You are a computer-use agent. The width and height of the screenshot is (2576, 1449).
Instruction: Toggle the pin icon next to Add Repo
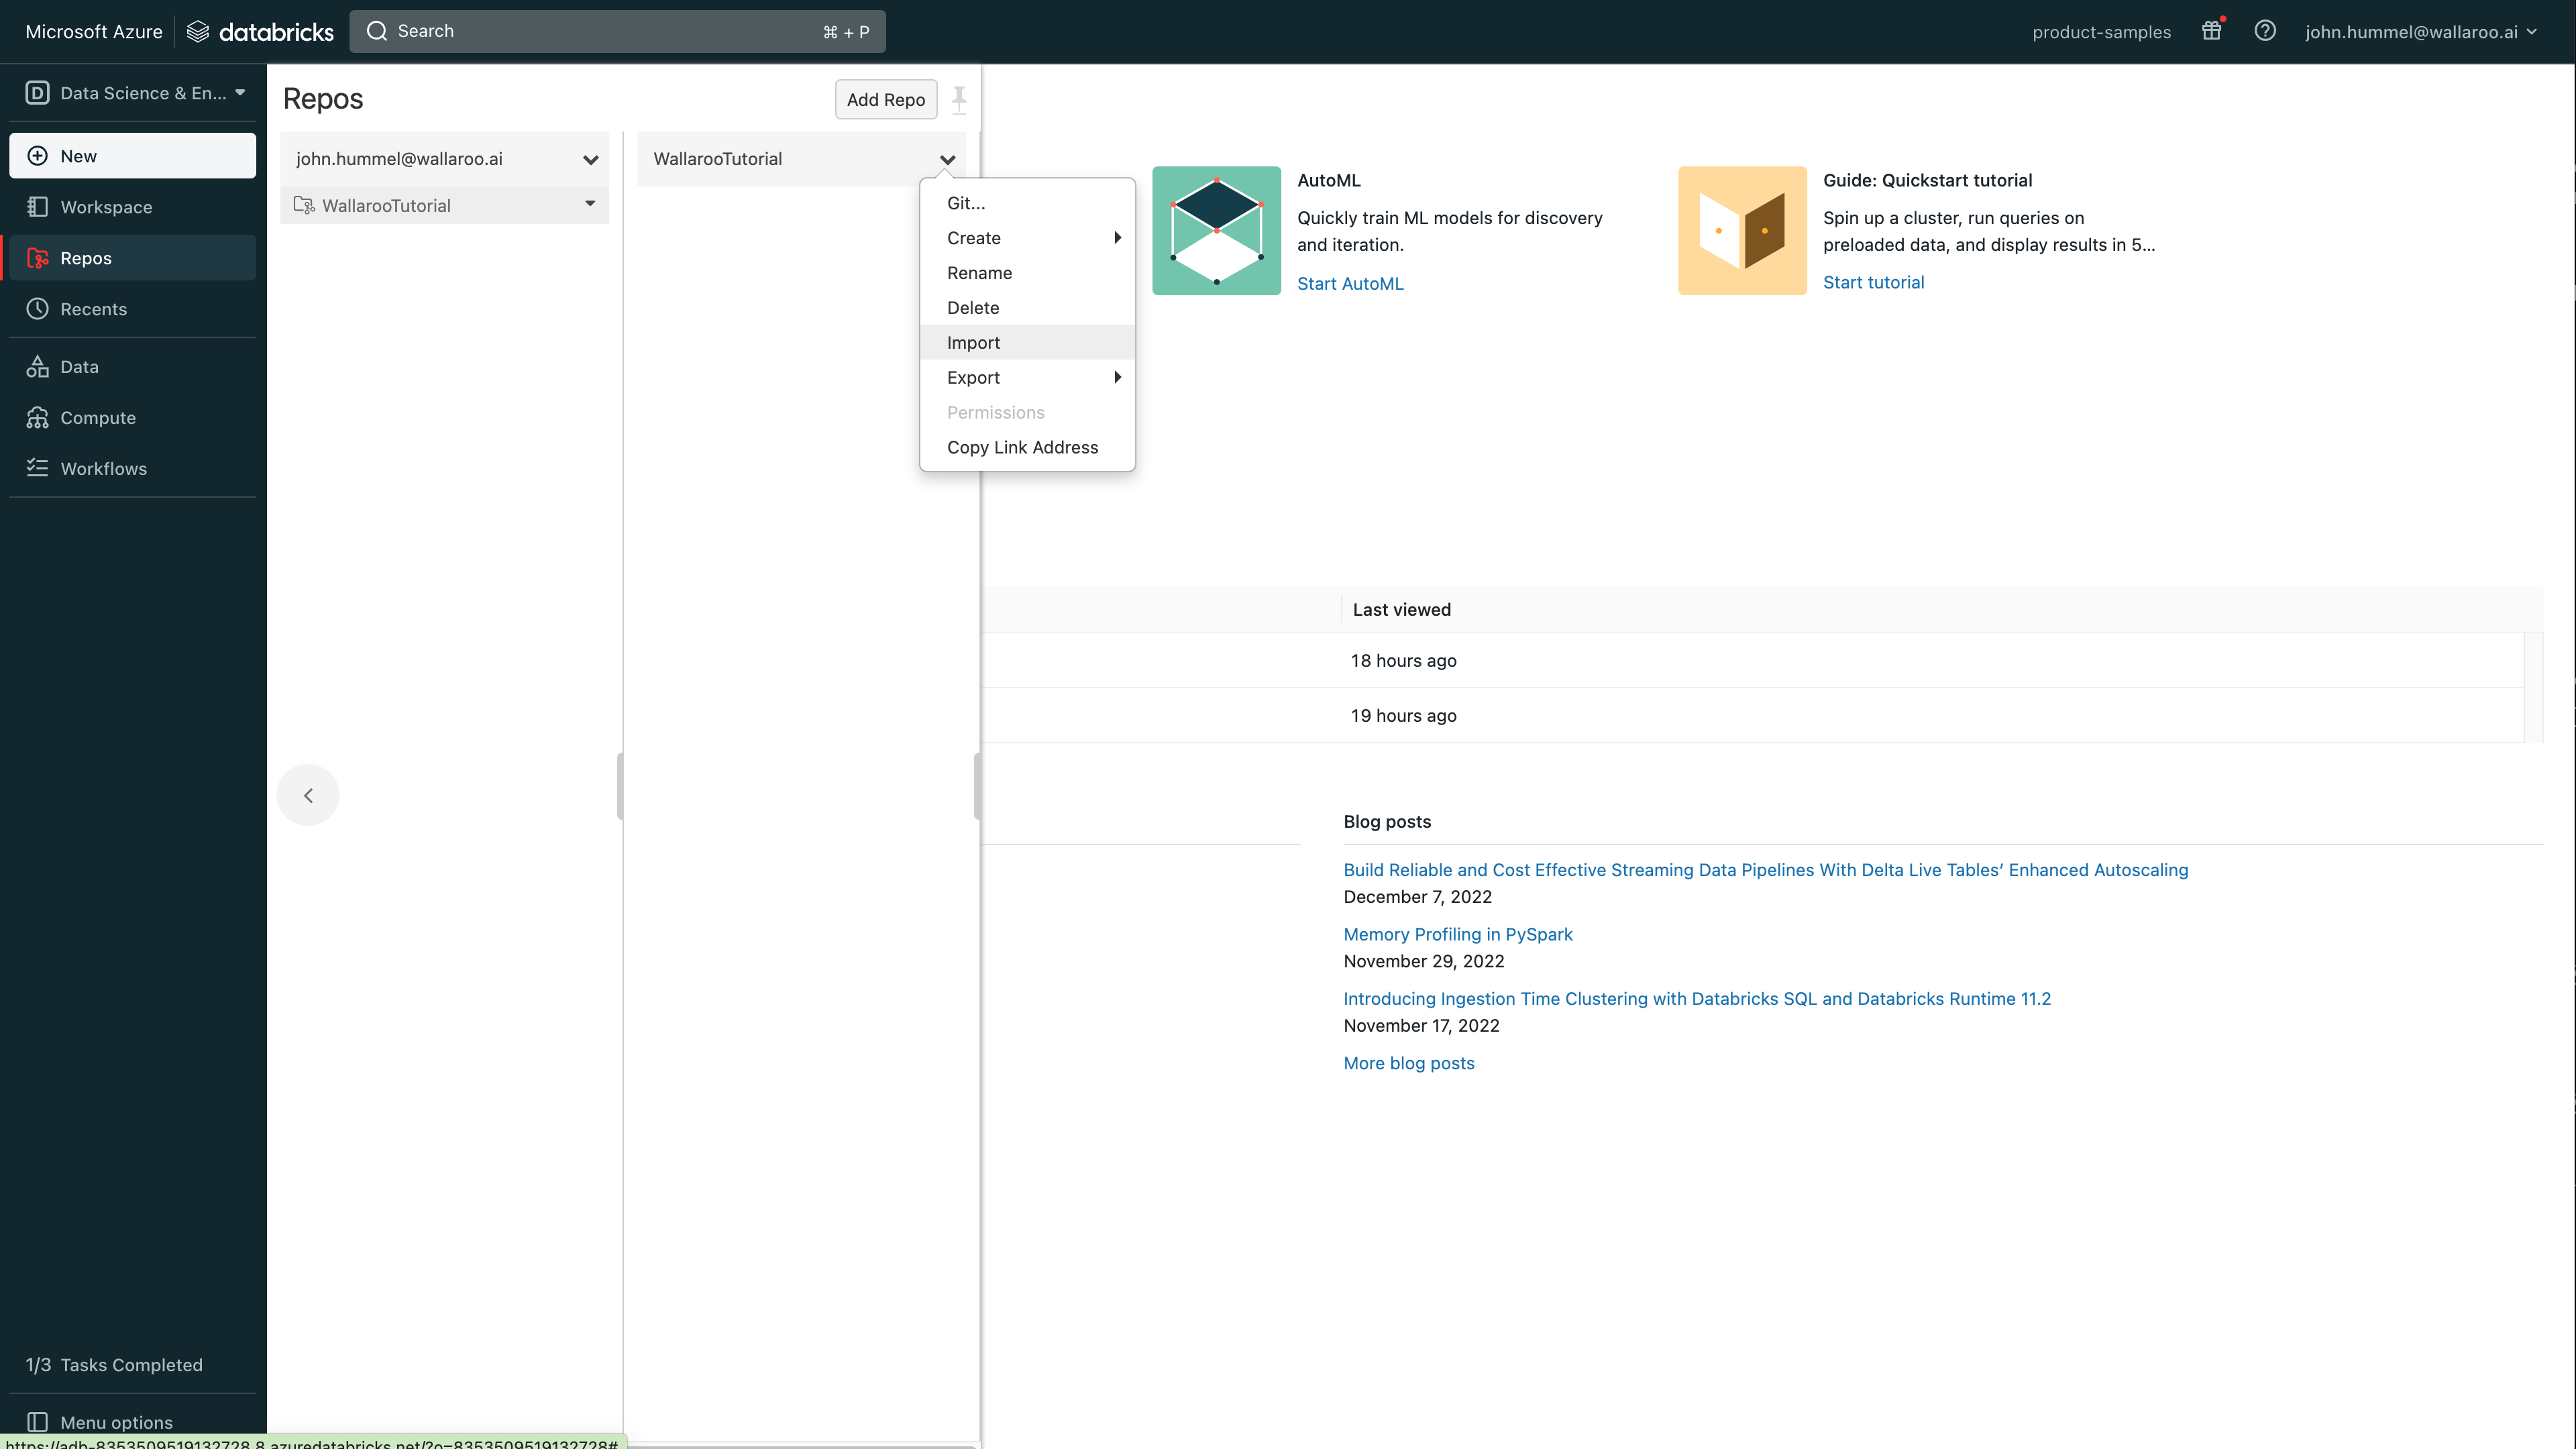[959, 99]
